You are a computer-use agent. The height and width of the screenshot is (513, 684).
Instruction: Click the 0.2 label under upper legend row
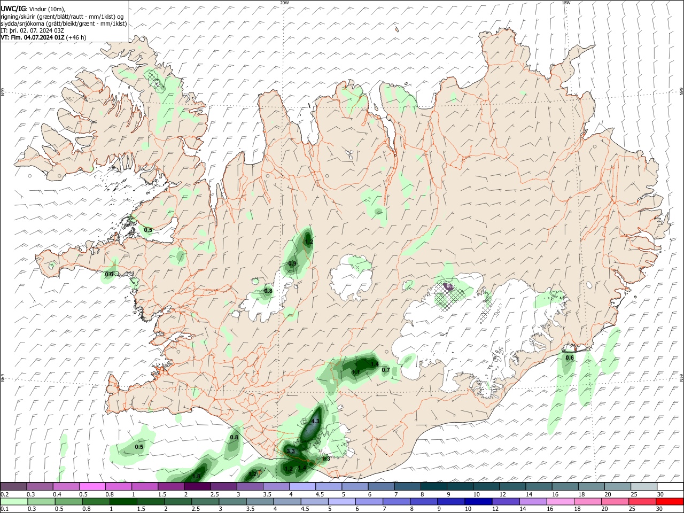4,494
